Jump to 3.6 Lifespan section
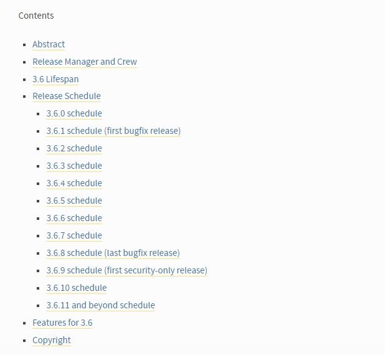 point(55,79)
